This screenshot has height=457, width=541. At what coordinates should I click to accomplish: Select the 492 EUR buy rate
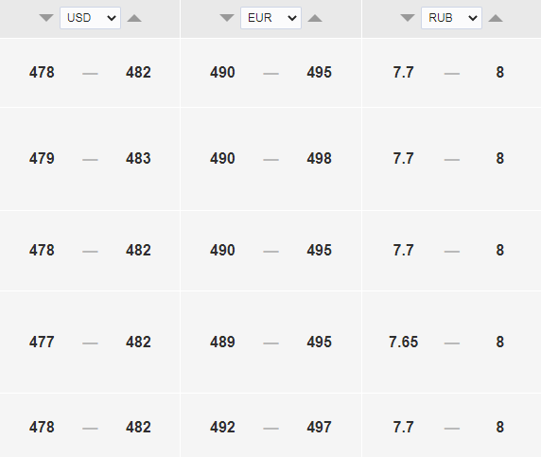(222, 428)
